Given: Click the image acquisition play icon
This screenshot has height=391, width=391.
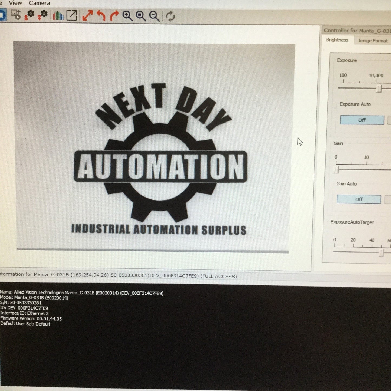Looking at the screenshot, I should point(16,15).
